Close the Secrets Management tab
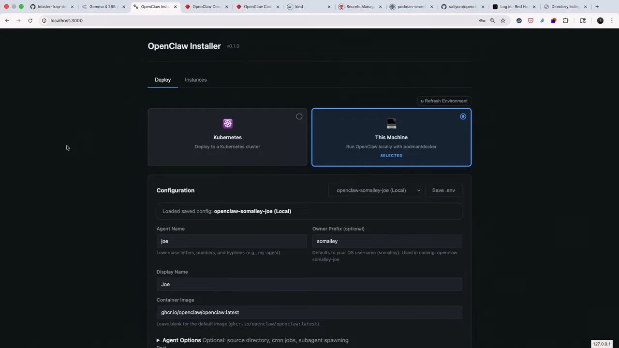 381,7
